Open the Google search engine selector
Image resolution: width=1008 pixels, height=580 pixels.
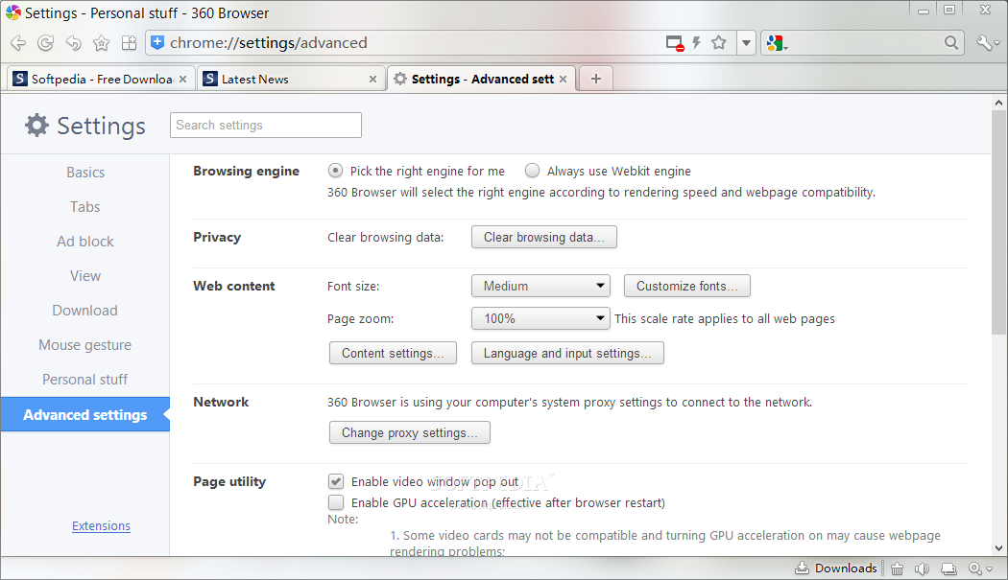(777, 43)
